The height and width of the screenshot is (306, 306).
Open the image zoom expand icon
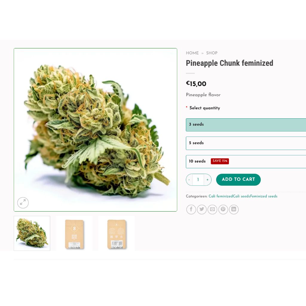click(x=23, y=203)
